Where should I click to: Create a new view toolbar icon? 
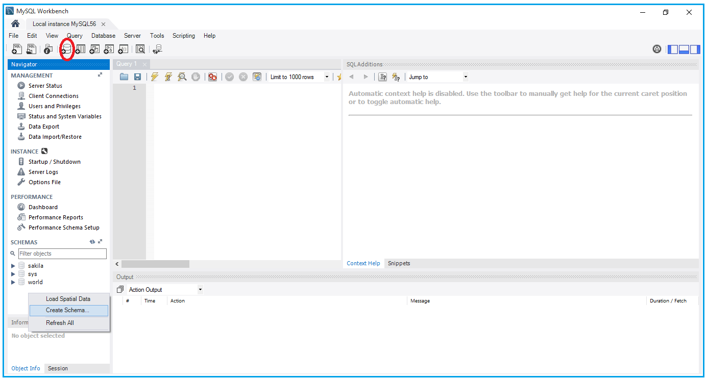point(94,49)
